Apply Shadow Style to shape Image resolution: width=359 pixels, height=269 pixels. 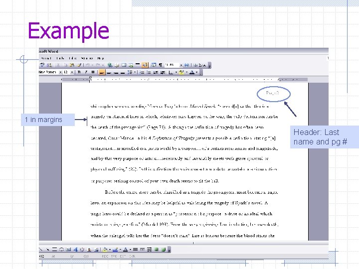pos(157,250)
